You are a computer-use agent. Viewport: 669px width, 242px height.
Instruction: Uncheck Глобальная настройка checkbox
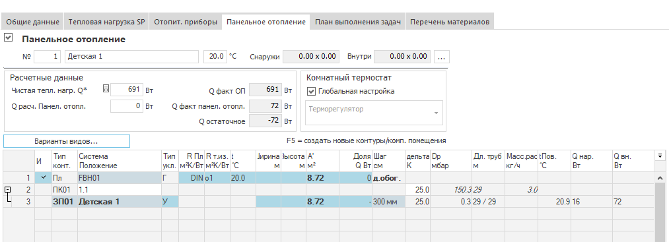pos(312,91)
